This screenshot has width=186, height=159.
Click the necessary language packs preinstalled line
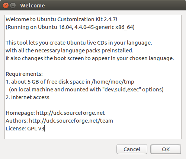(70, 51)
